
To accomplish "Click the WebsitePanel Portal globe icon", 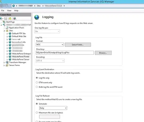I will [10, 57].
